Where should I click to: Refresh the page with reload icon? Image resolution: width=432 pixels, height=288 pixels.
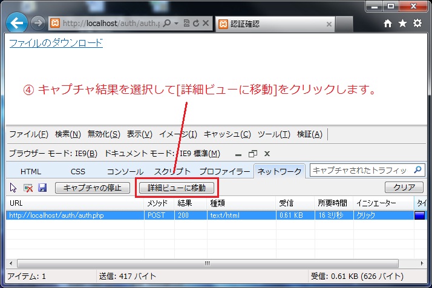coord(196,23)
